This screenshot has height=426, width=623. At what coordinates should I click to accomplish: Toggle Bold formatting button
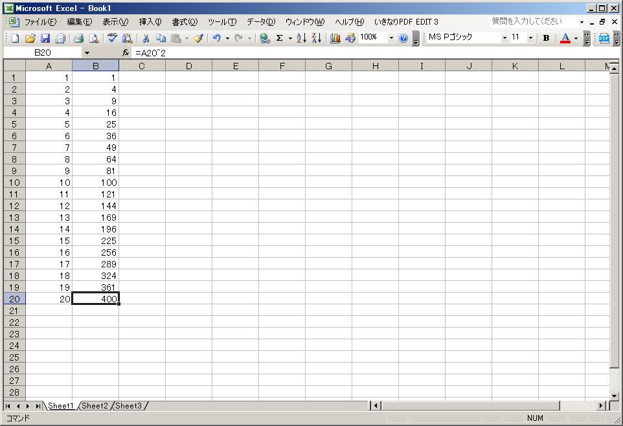(x=546, y=38)
